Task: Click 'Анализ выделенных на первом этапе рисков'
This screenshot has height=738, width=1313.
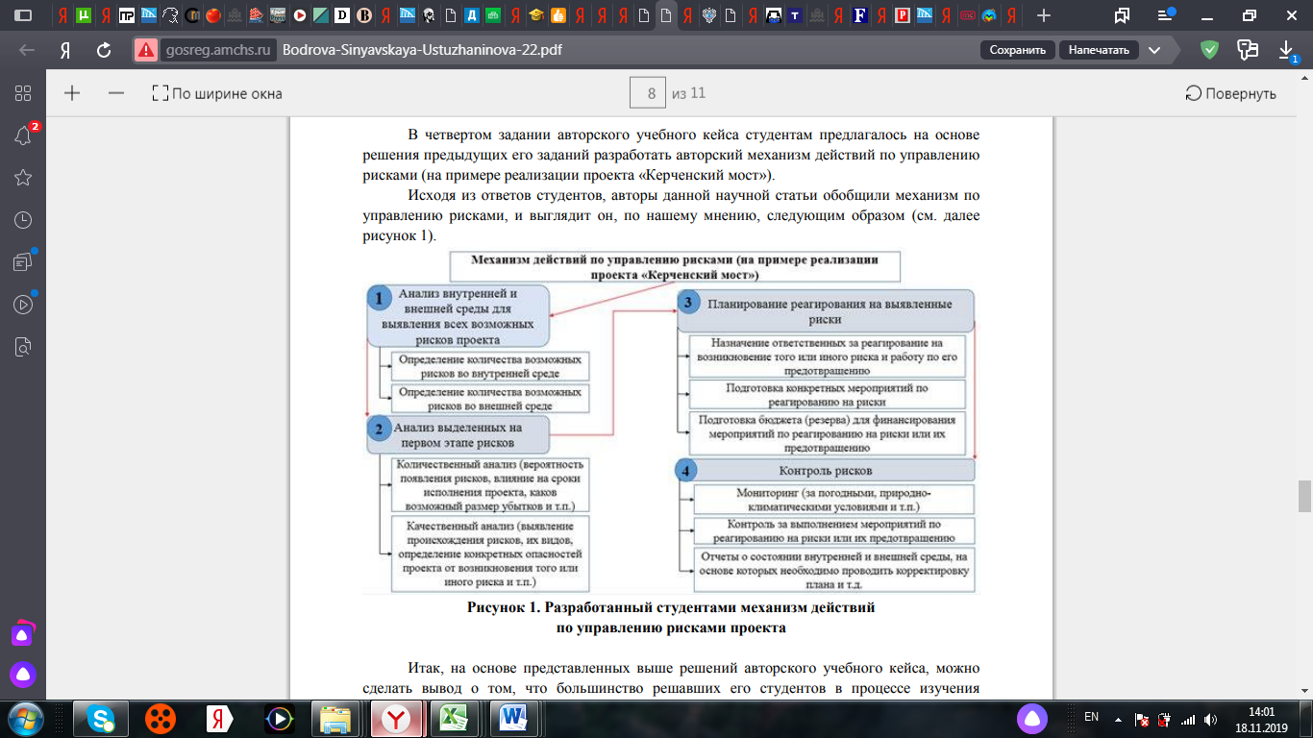Action: (x=458, y=434)
